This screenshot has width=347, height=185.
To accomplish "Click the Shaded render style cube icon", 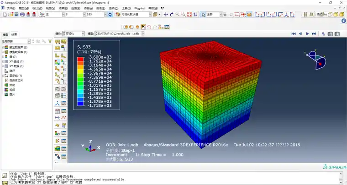I will tap(341, 15).
